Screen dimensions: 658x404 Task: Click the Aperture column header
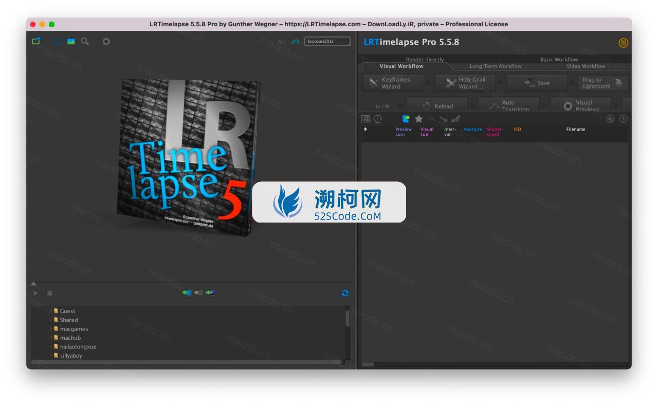point(473,130)
